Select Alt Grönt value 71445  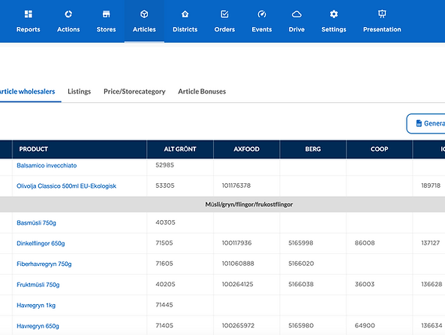[x=164, y=305]
